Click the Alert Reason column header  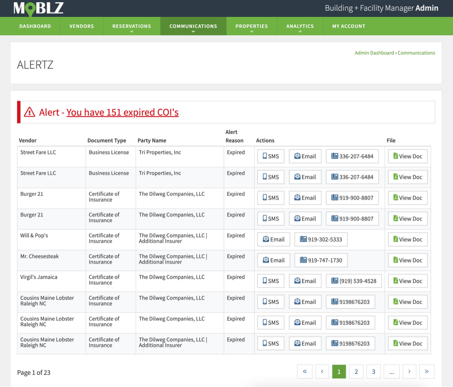pyautogui.click(x=234, y=136)
